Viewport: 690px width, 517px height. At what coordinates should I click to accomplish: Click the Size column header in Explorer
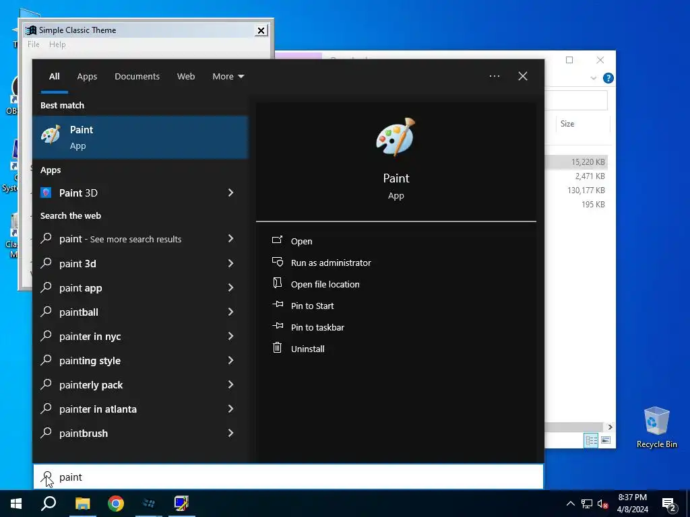tap(567, 124)
